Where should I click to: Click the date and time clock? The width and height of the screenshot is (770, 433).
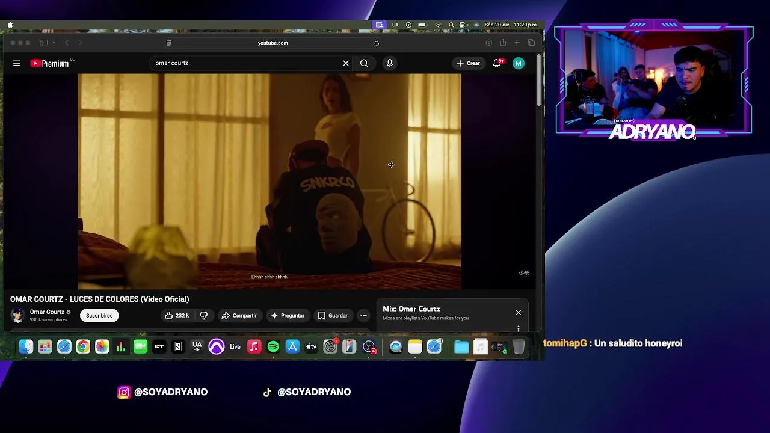(511, 25)
